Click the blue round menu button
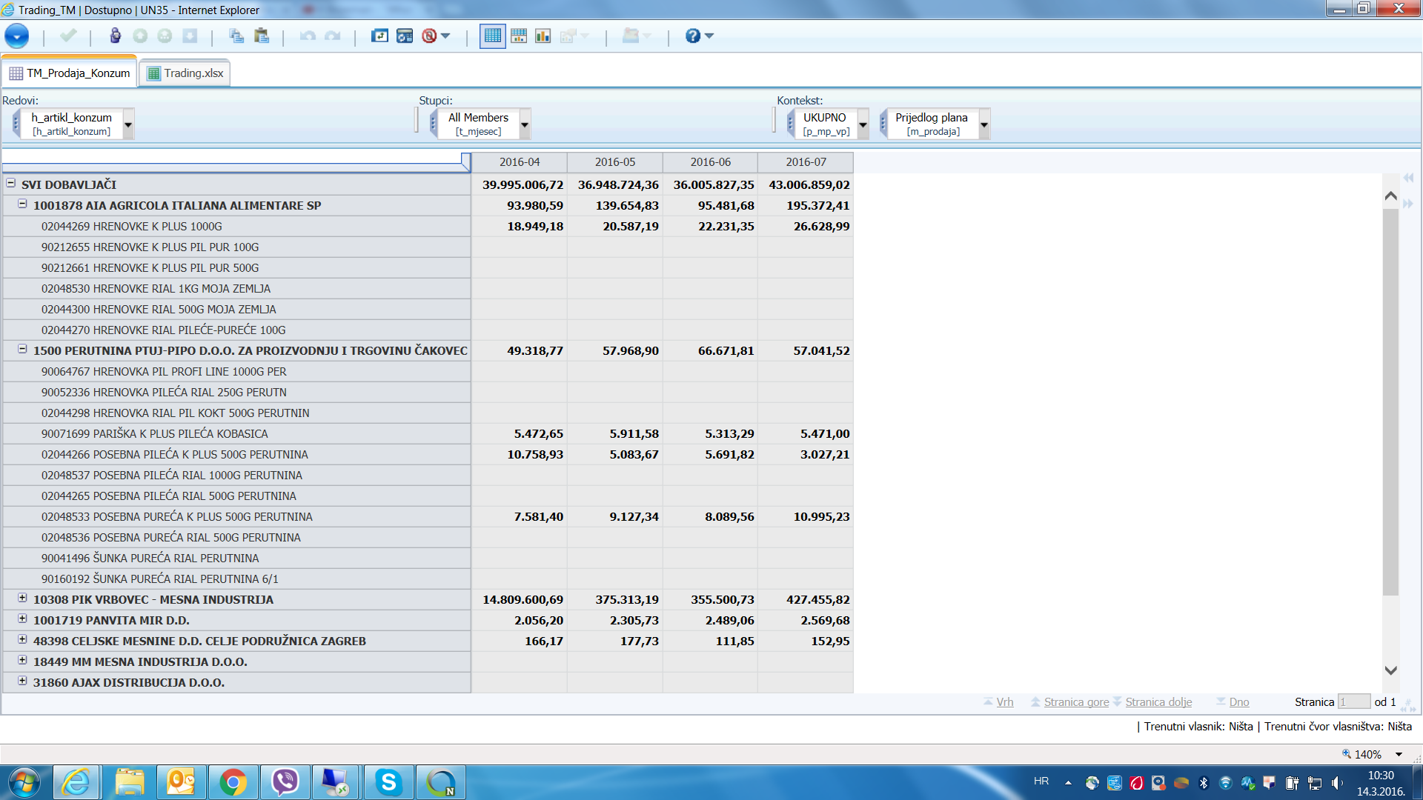This screenshot has width=1423, height=800. [16, 36]
